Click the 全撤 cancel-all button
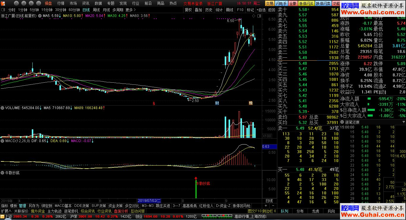Viewport: 406px width, 220px height. coord(293,4)
